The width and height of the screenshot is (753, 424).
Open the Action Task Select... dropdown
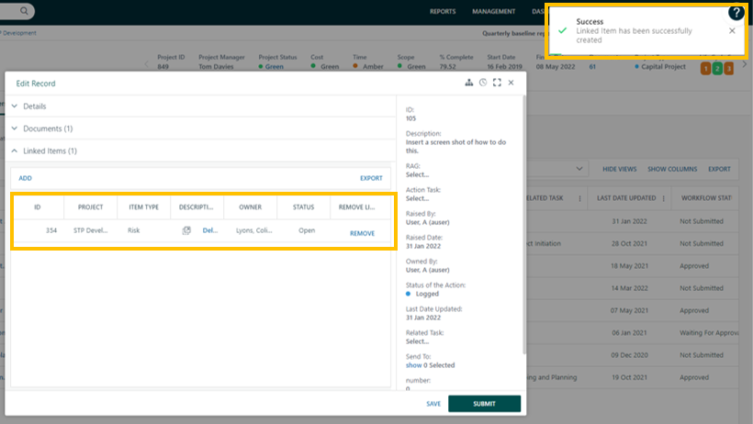point(417,198)
